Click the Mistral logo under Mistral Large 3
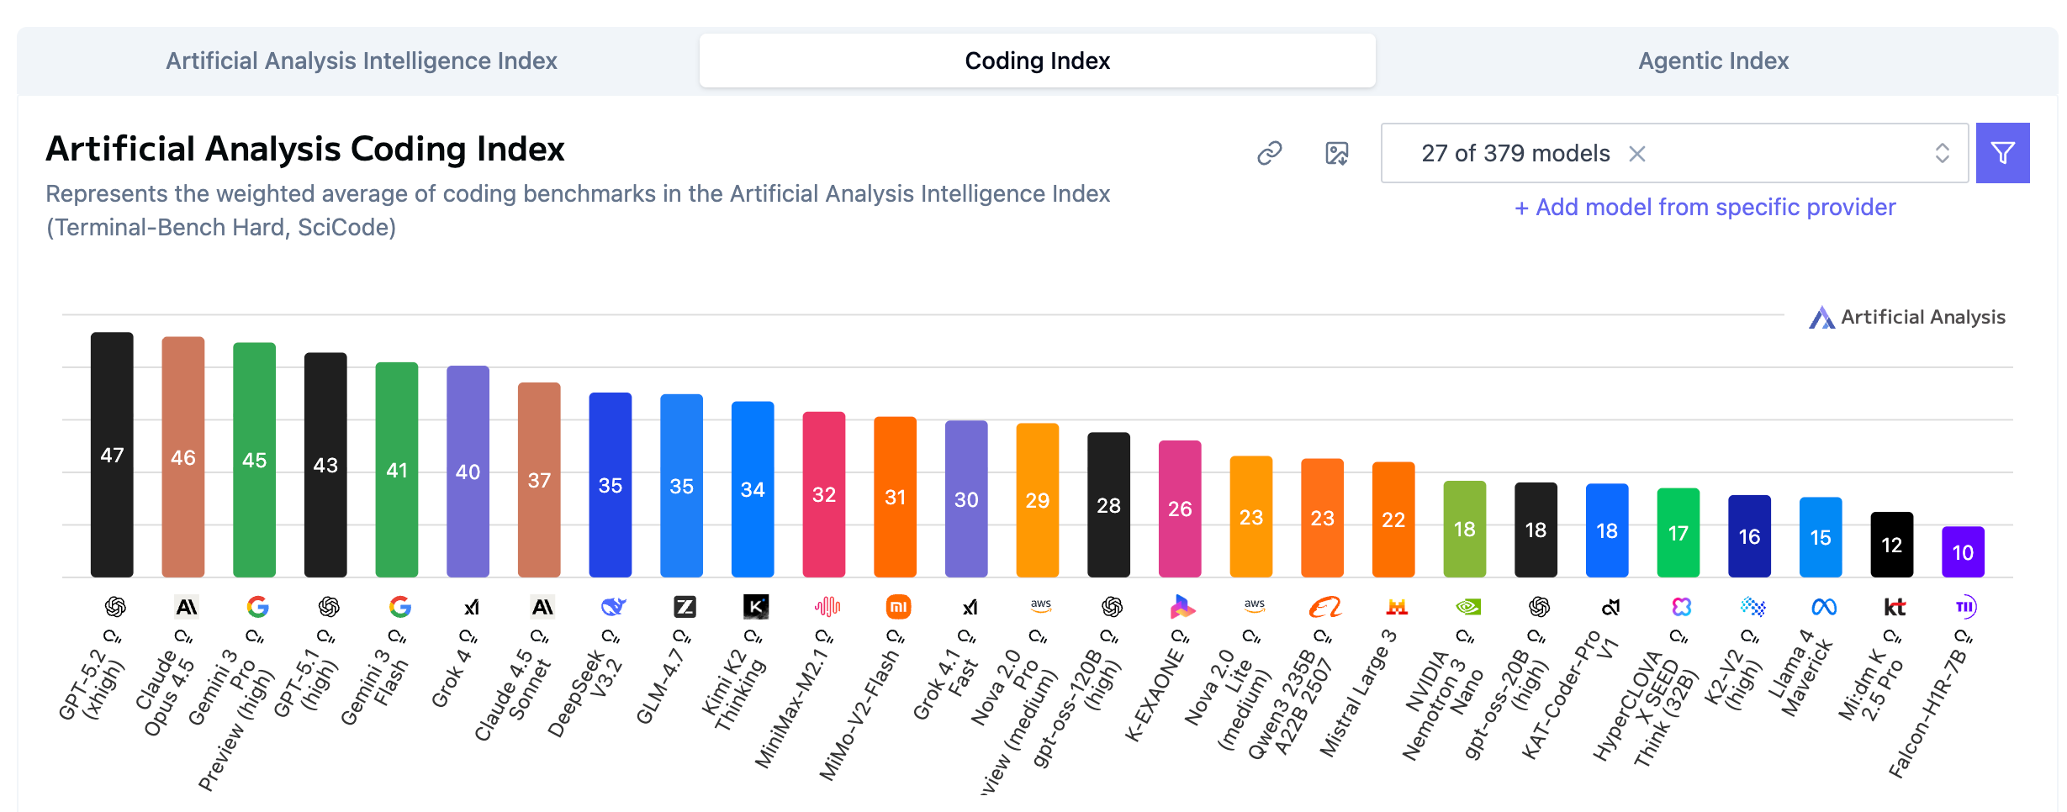Image resolution: width=2067 pixels, height=812 pixels. pos(1396,606)
